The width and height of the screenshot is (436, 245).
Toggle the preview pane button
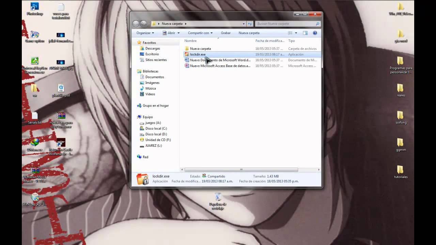tap(305, 33)
